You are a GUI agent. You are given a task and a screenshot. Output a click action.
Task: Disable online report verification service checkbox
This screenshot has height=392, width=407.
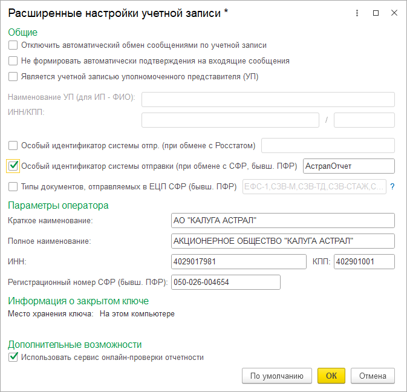pyautogui.click(x=13, y=358)
